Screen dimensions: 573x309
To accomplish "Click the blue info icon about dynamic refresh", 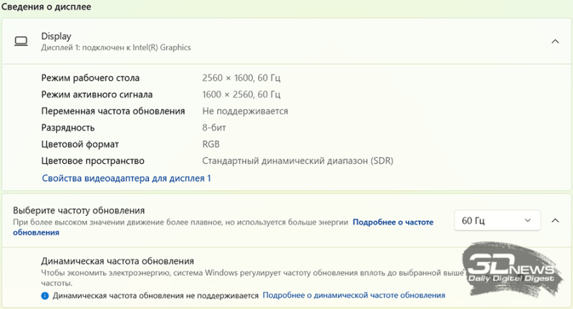I will click(x=44, y=295).
